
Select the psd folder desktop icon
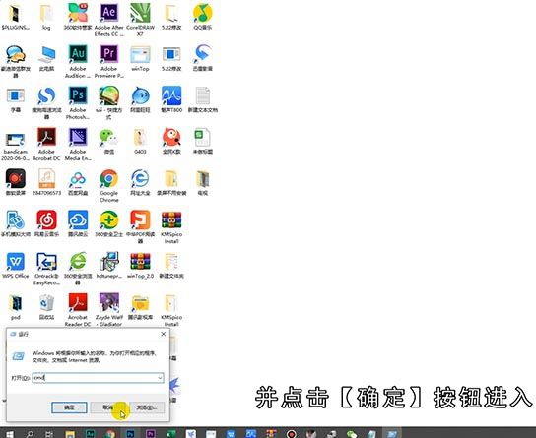tap(16, 306)
